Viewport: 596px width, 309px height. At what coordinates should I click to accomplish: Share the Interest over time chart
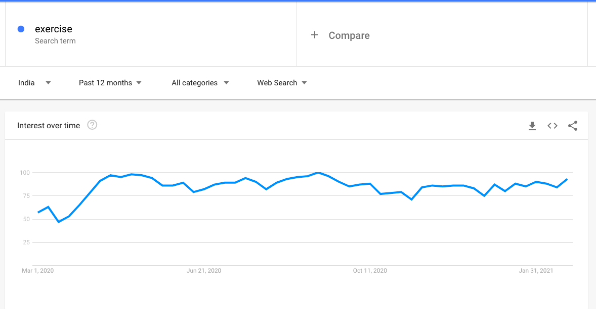coord(573,126)
